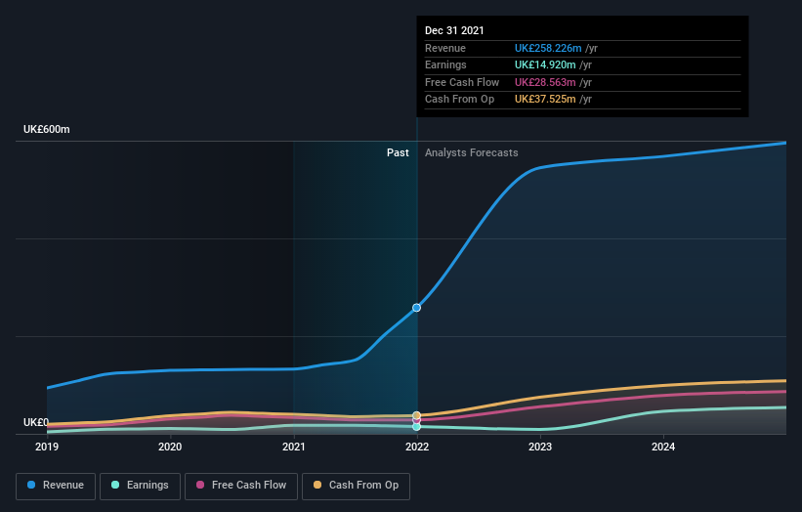The width and height of the screenshot is (802, 512).
Task: Click the 2019 x-axis label
Action: pyautogui.click(x=47, y=448)
